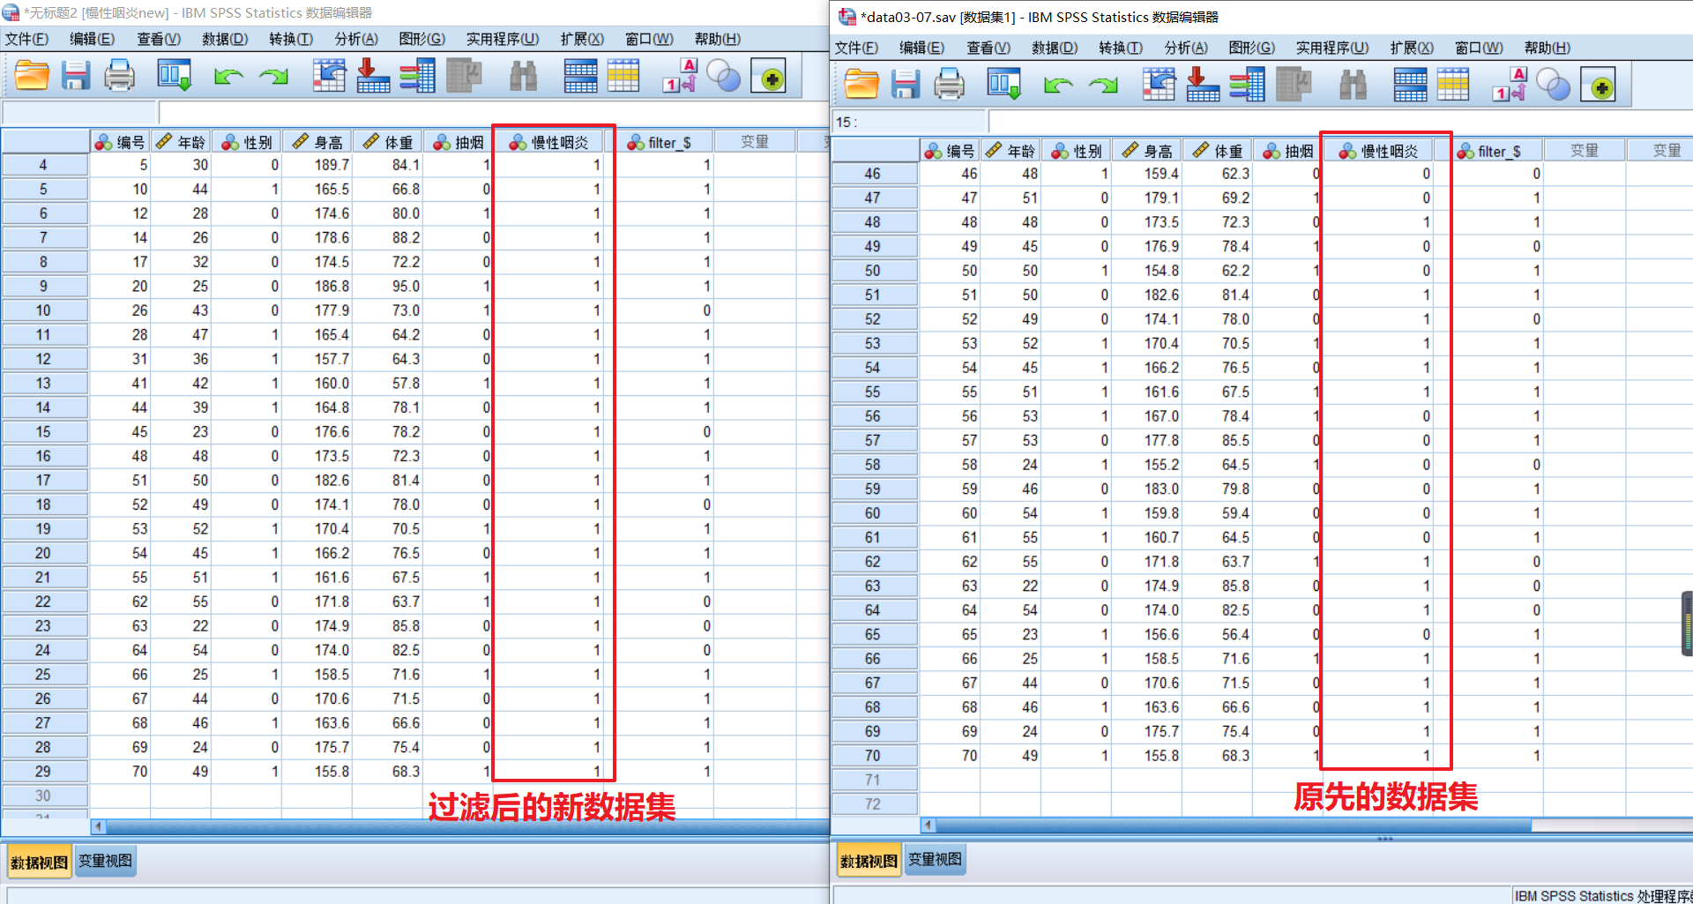Open 查看(V) menu in right window
The height and width of the screenshot is (904, 1693).
click(988, 48)
